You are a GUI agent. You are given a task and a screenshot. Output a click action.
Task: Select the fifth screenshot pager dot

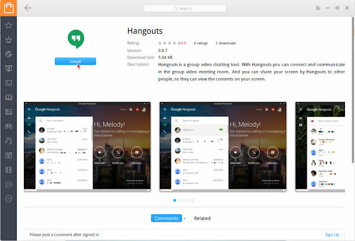coord(192,201)
